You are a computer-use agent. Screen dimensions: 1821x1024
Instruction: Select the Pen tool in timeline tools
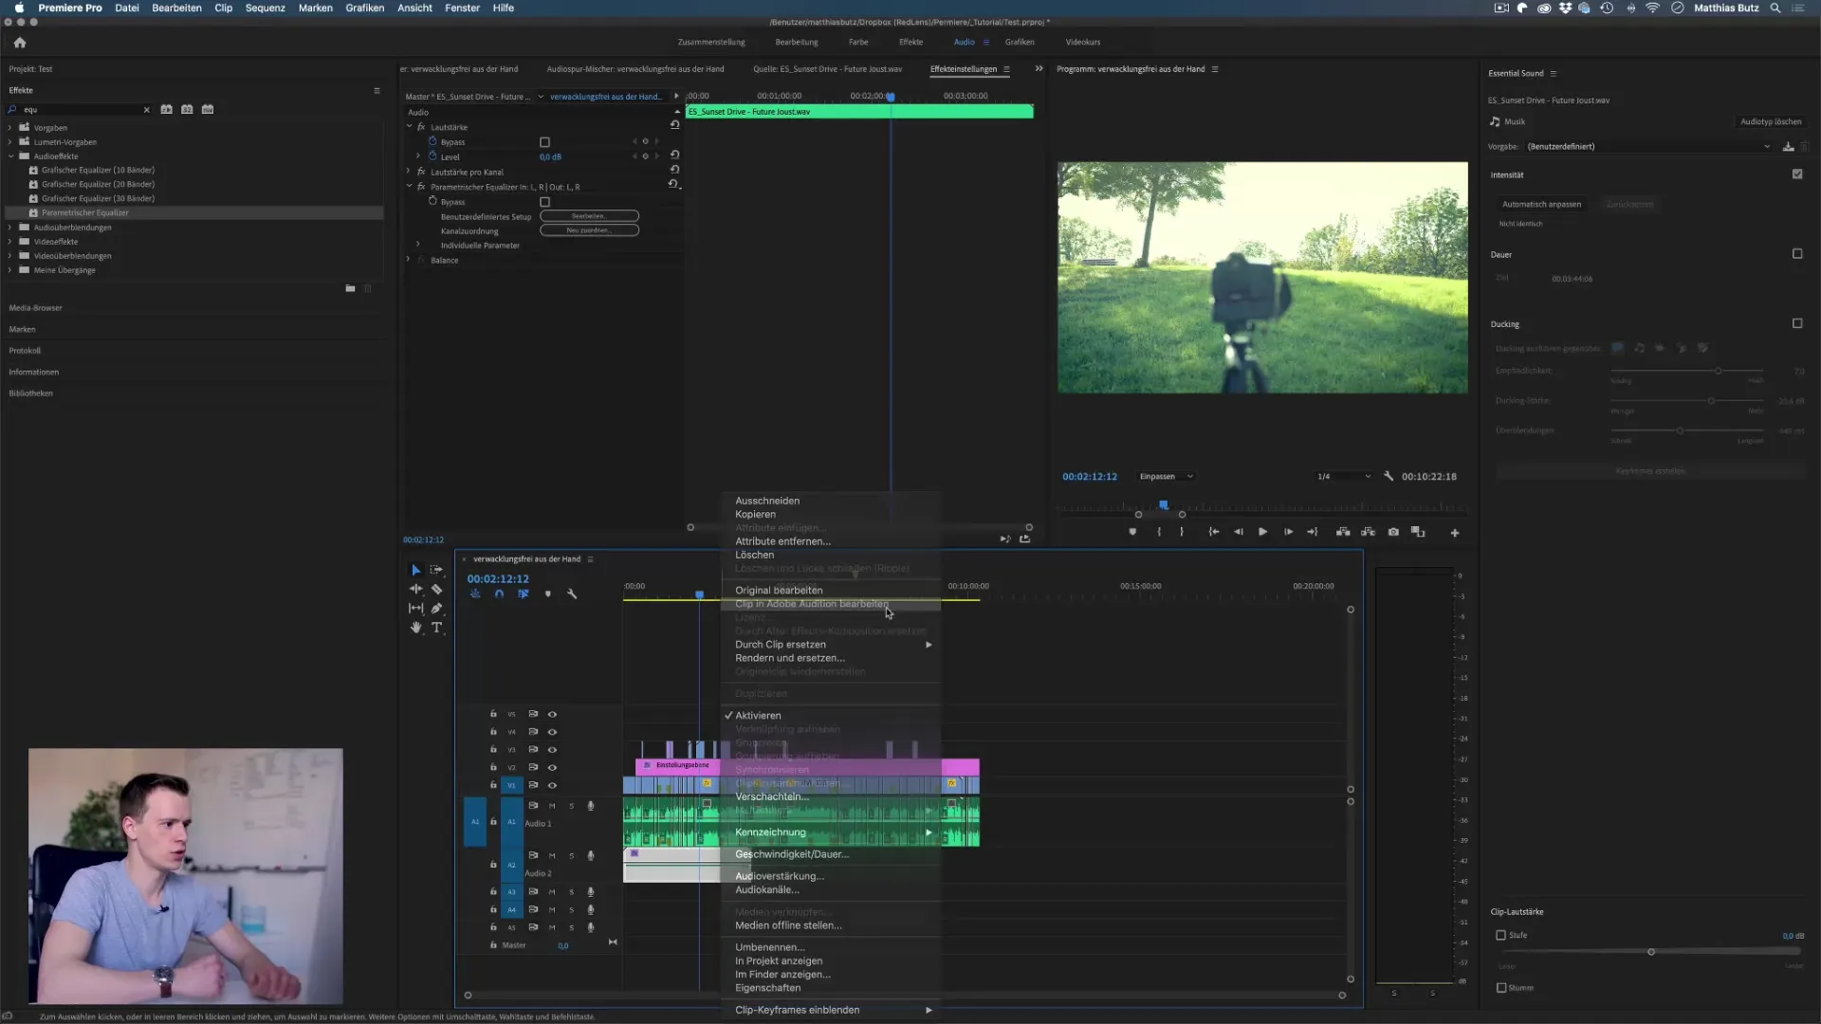point(436,609)
